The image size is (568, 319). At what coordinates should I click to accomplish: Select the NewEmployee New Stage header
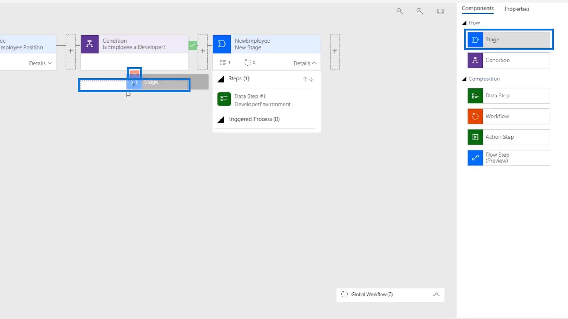pyautogui.click(x=267, y=44)
